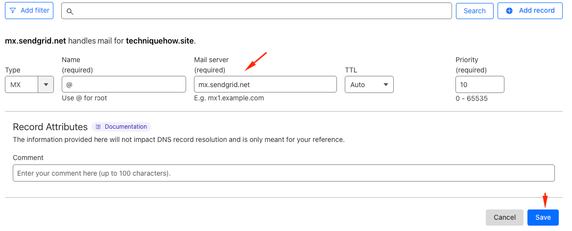This screenshot has height=231, width=572.
Task: Select the MX record type box
Action: click(22, 85)
